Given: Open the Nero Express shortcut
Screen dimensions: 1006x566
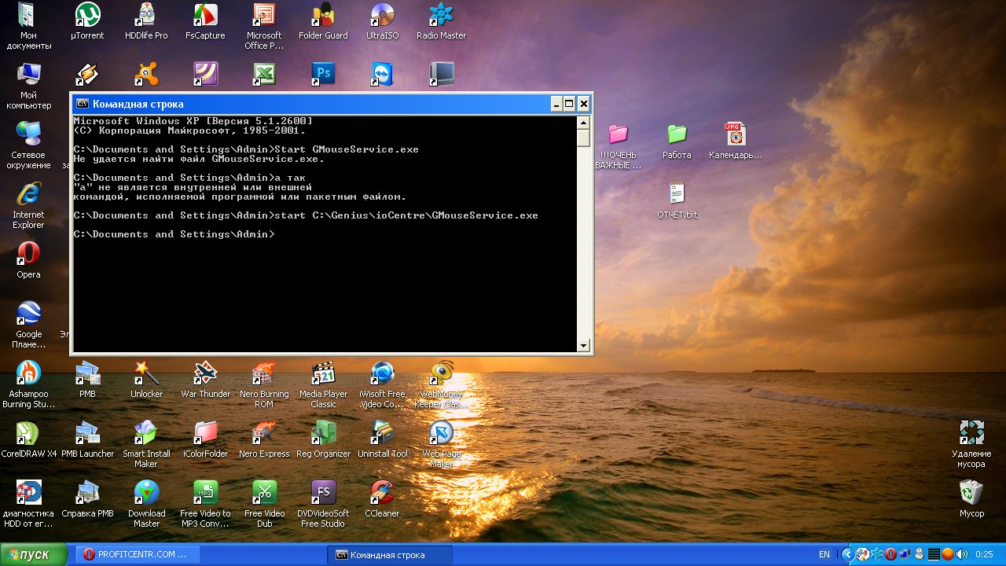Looking at the screenshot, I should pyautogui.click(x=264, y=433).
